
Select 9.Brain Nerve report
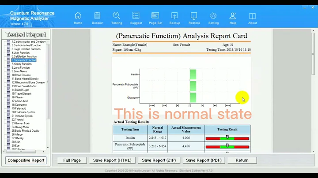click(19, 71)
